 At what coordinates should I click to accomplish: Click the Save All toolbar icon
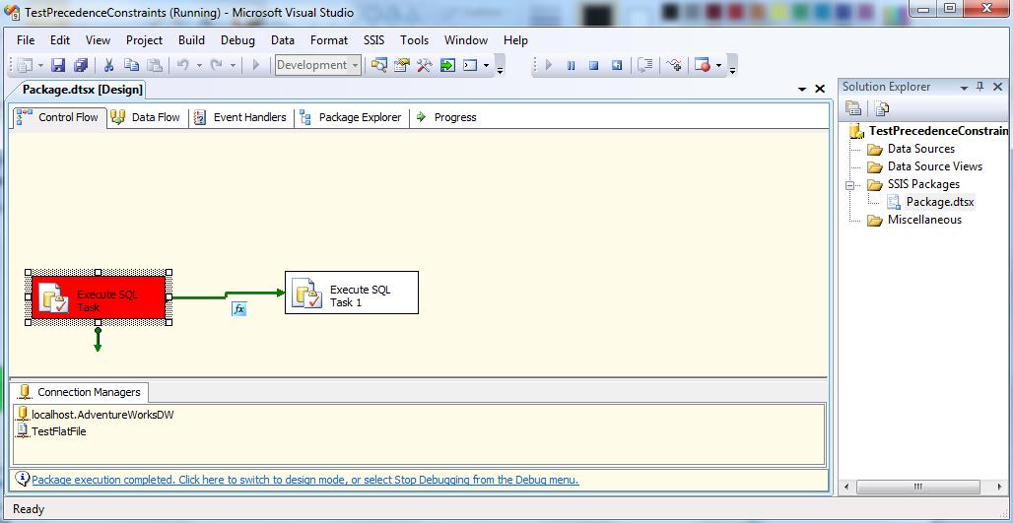pyautogui.click(x=80, y=66)
